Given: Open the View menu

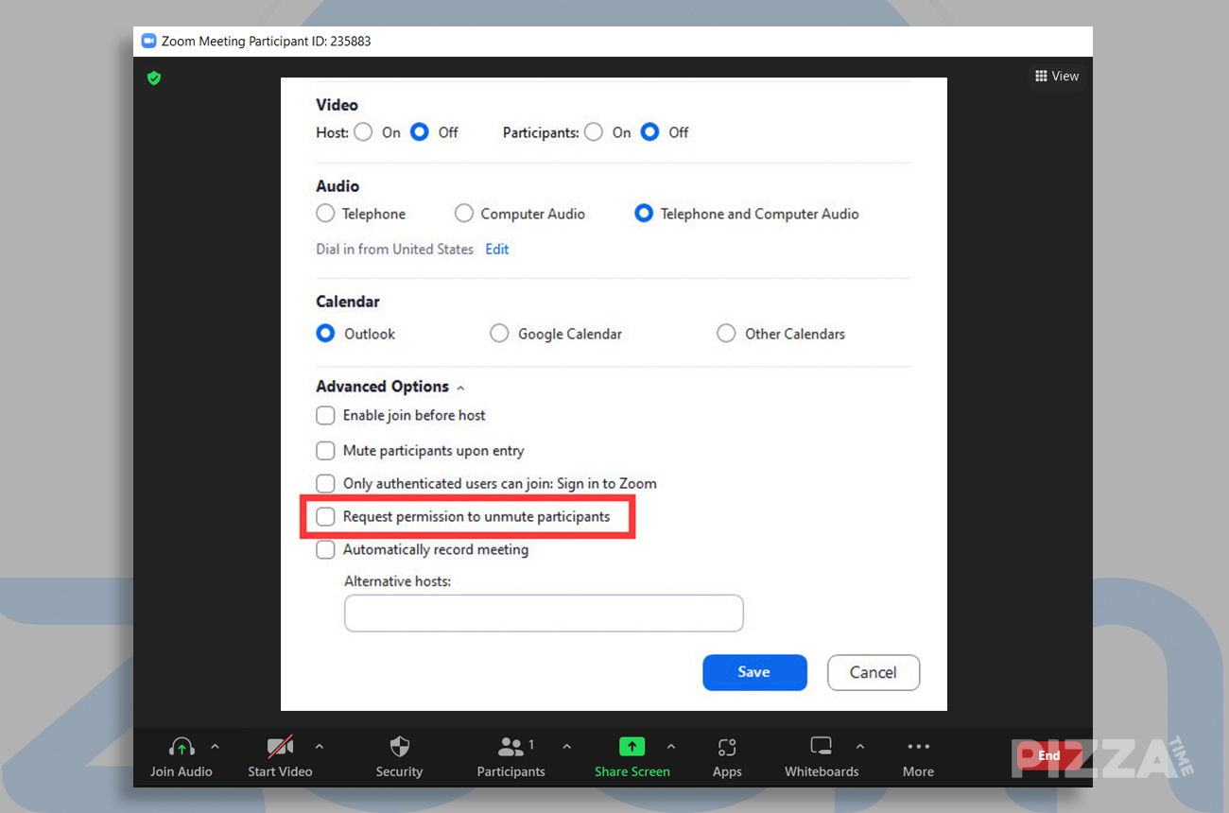Looking at the screenshot, I should pyautogui.click(x=1056, y=76).
